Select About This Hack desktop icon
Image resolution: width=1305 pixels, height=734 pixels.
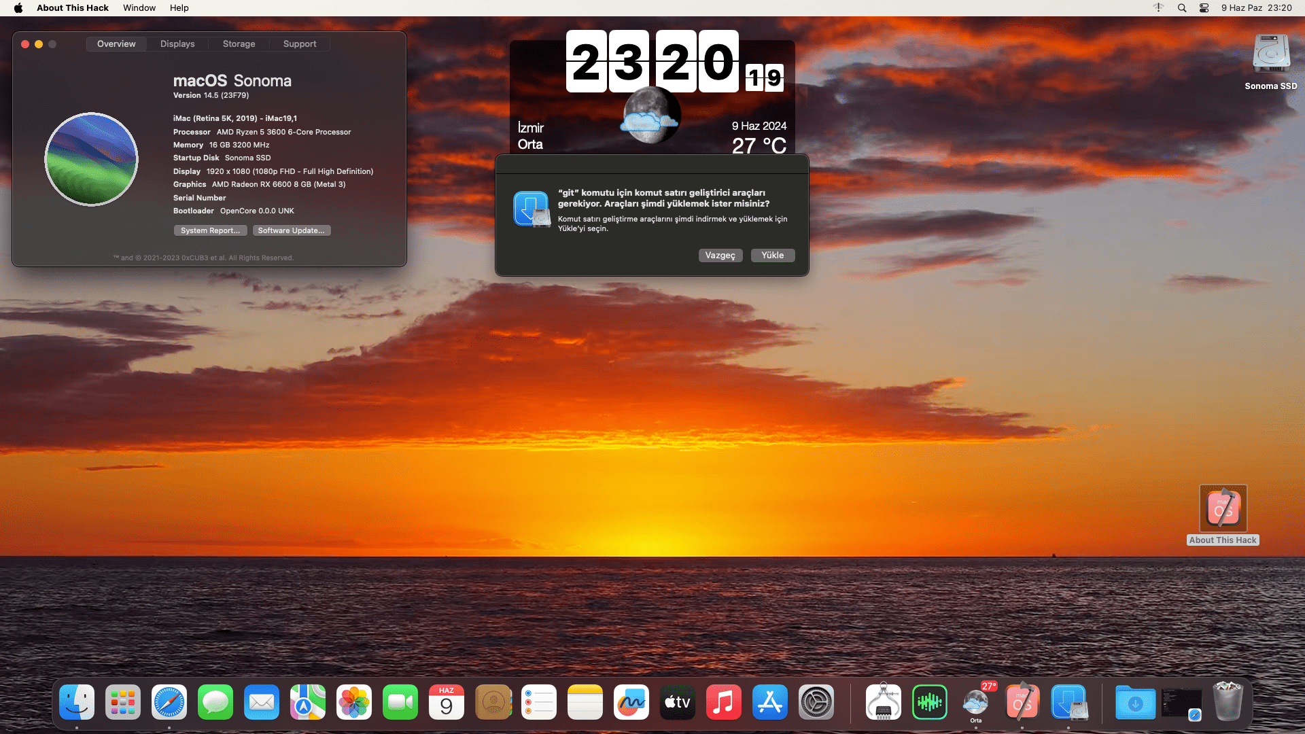pyautogui.click(x=1223, y=514)
